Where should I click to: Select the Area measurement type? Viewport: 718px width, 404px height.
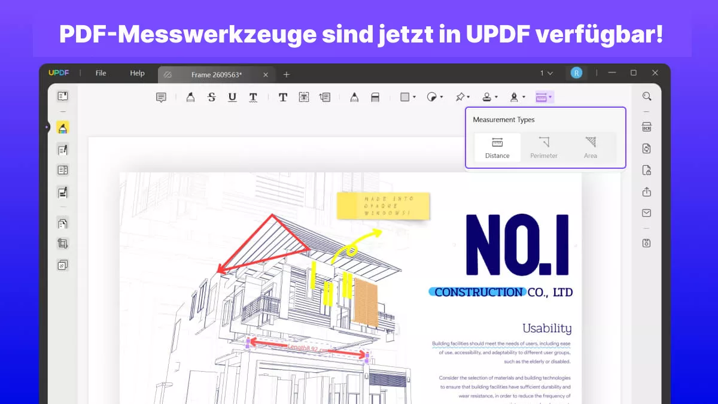[x=590, y=147]
